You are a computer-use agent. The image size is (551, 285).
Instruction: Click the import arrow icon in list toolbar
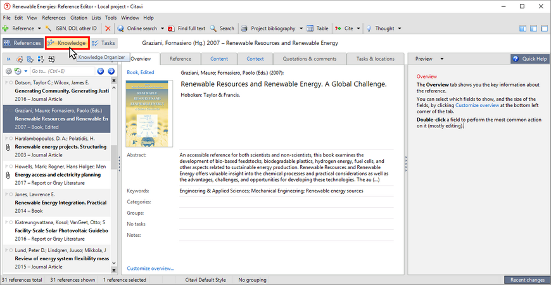pyautogui.click(x=51, y=59)
